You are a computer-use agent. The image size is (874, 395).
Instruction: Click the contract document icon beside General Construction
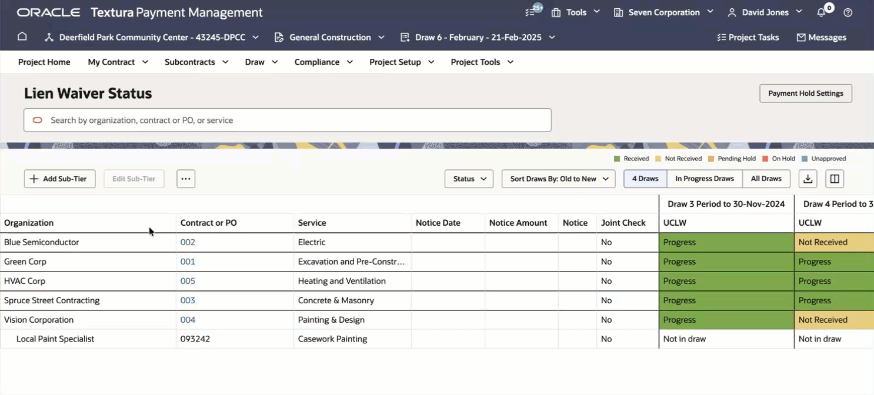(279, 37)
